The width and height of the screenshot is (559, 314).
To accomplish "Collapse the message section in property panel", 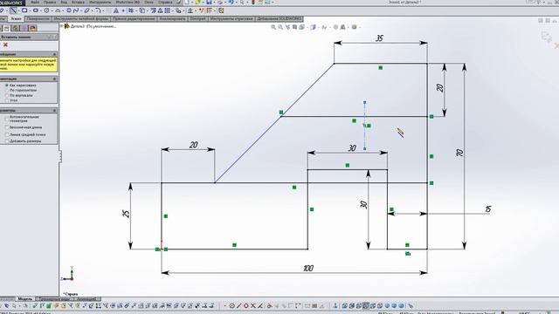I will click(54, 54).
